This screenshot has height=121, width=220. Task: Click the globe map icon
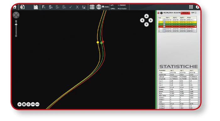99,7
